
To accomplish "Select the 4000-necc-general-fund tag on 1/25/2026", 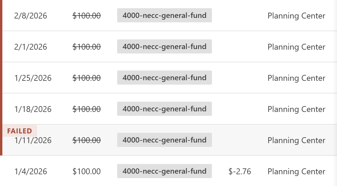I will pyautogui.click(x=164, y=78).
